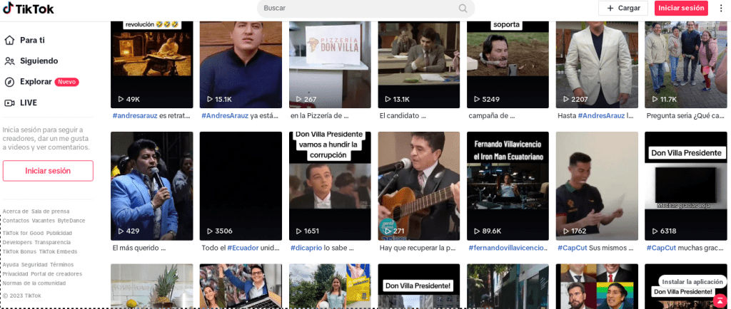Open the three-dot more options menu

click(721, 9)
